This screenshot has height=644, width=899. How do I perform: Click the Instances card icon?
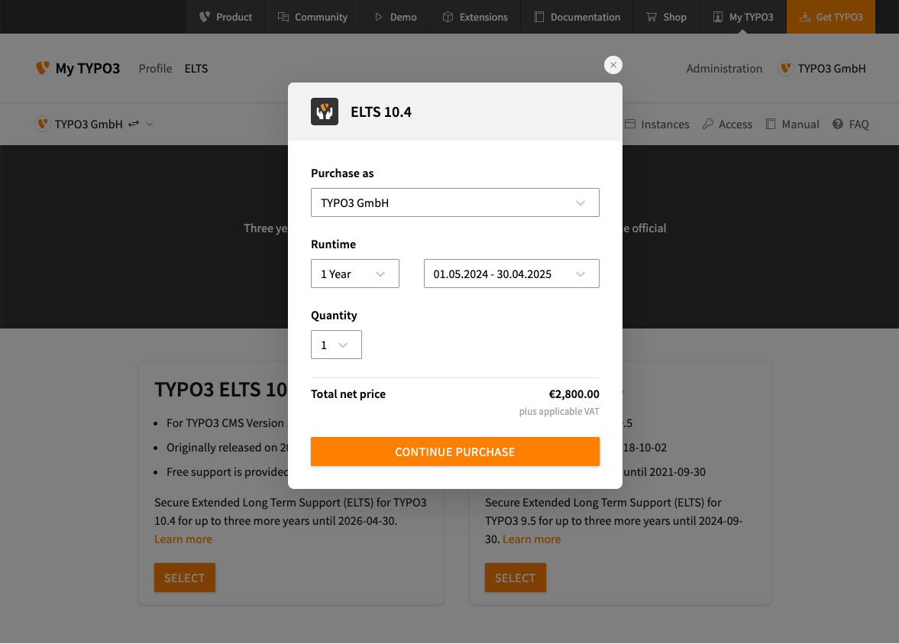[x=630, y=124]
